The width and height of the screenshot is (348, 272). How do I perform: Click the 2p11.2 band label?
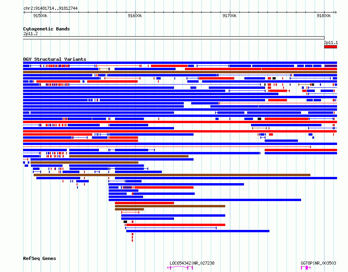click(30, 34)
